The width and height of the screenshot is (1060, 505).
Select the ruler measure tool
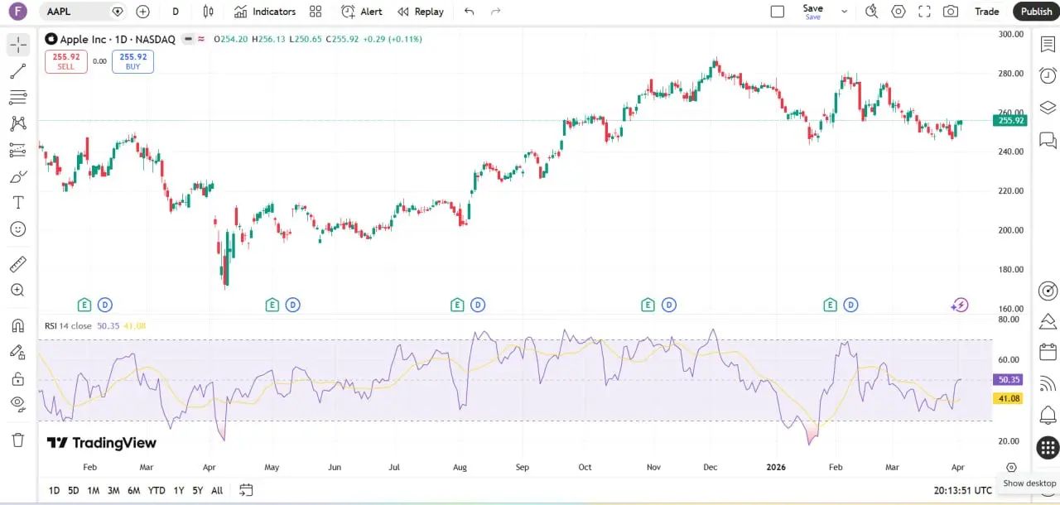18,264
